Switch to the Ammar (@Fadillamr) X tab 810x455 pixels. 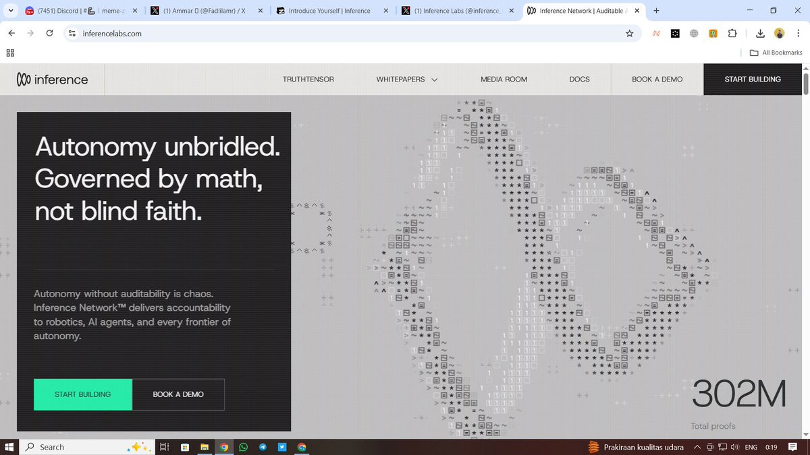(206, 11)
